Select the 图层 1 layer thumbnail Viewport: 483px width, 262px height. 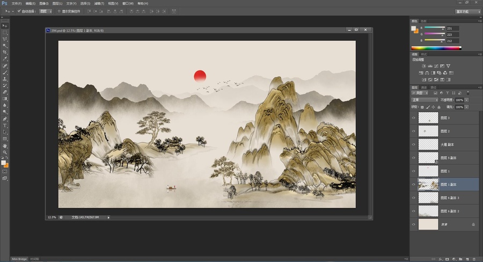[428, 171]
